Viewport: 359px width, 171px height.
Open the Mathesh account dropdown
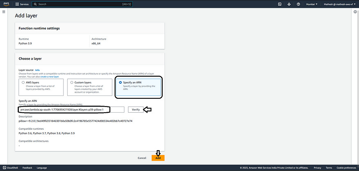coord(340,4)
